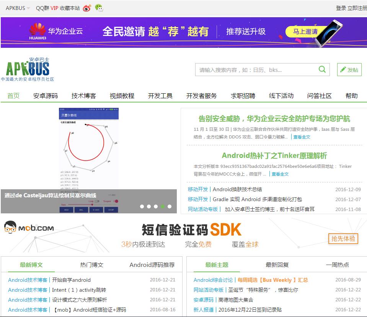Open the Weibo icon in top bar
The width and height of the screenshot is (367, 317).
pos(87,8)
